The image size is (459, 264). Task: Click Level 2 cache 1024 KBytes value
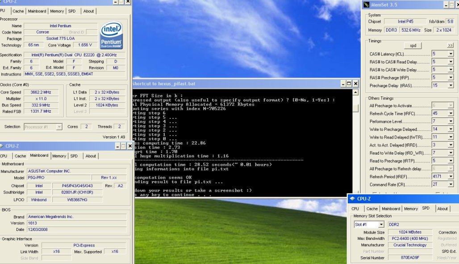107,105
